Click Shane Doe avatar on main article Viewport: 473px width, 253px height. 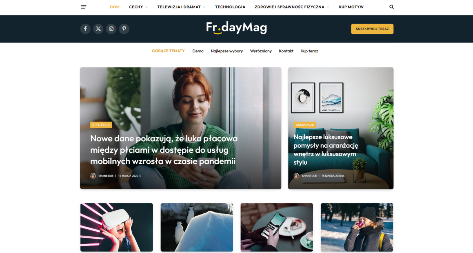tap(93, 176)
